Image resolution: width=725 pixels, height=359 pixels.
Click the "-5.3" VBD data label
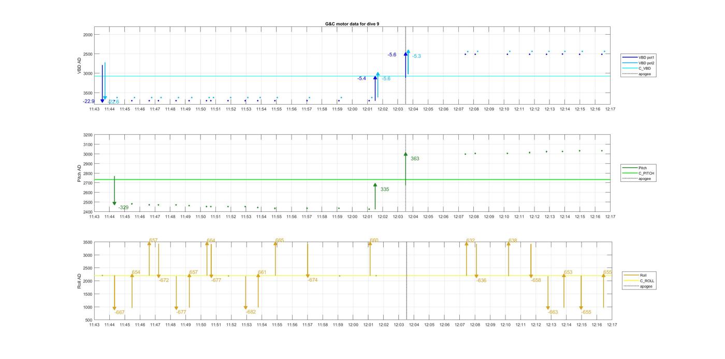[416, 56]
